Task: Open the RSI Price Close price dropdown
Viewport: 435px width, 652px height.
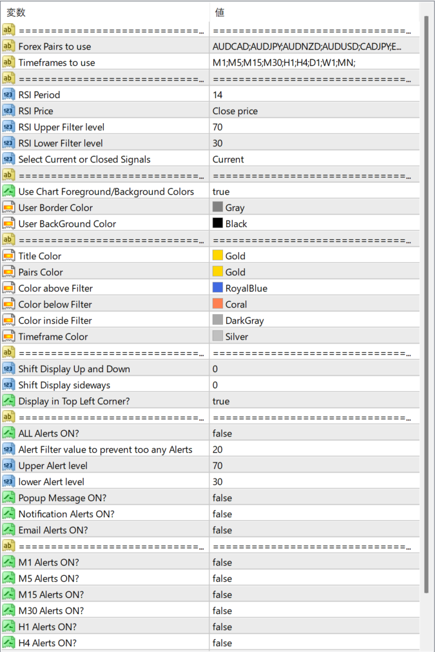Action: 314,111
